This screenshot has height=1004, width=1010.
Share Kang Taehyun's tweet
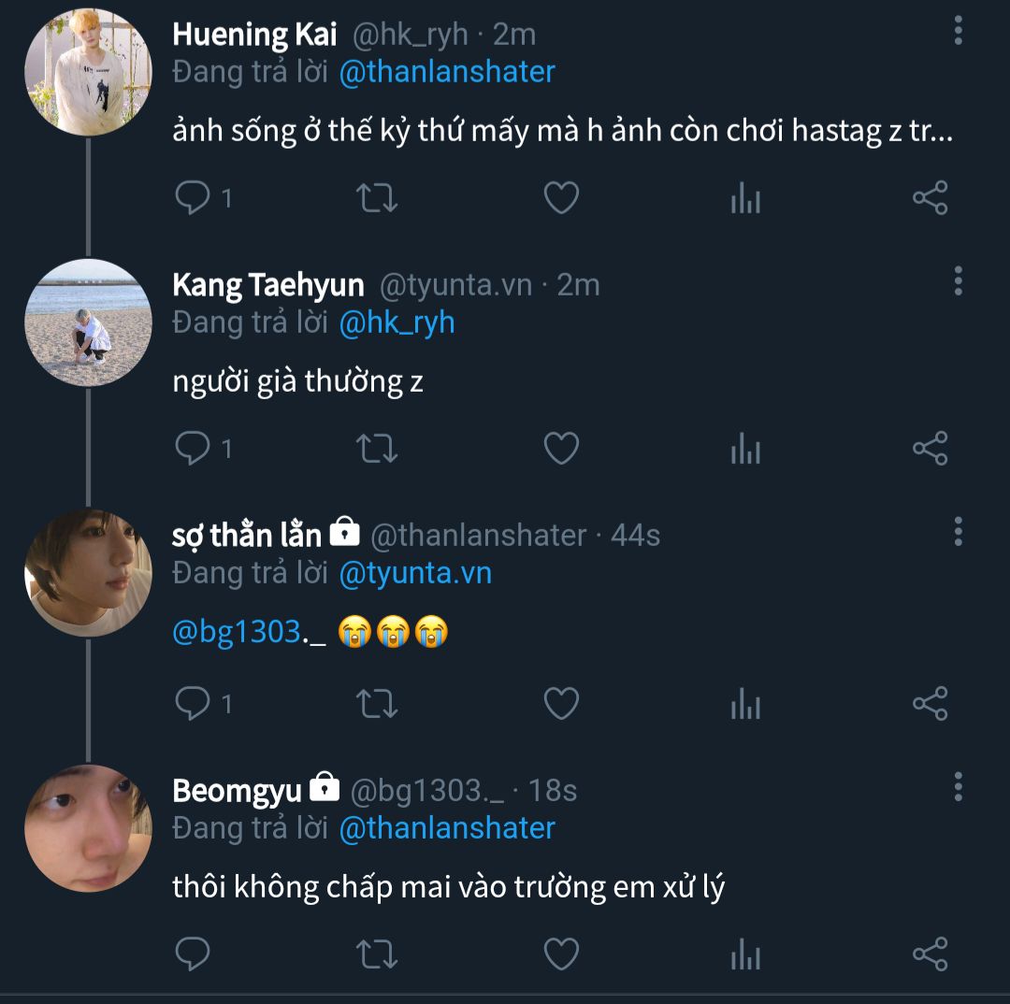click(930, 449)
